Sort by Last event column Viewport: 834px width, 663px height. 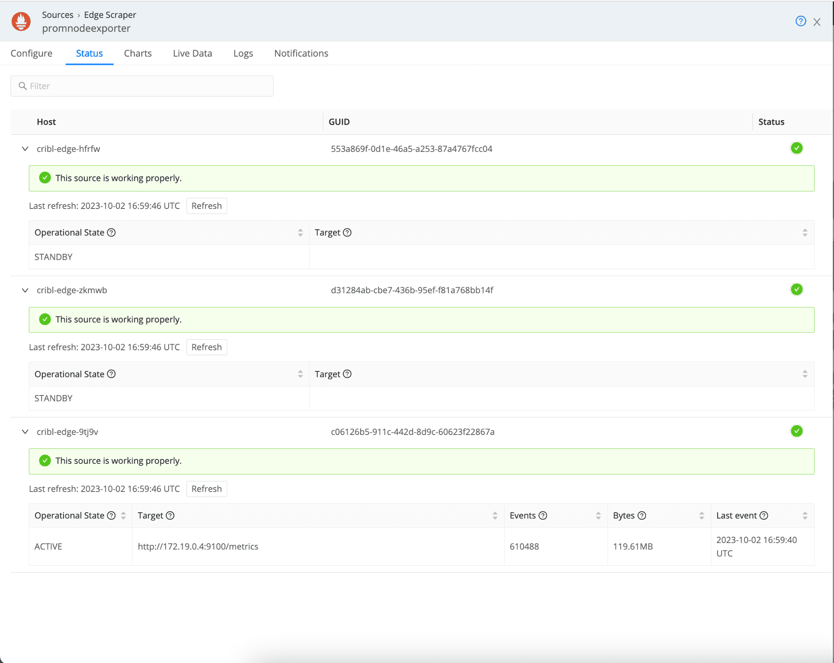[805, 516]
